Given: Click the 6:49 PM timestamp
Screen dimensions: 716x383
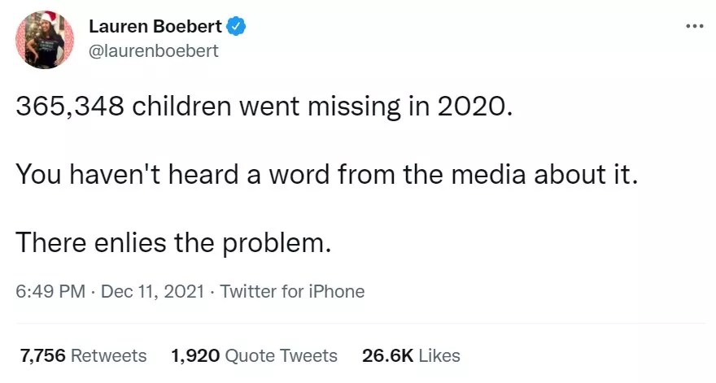Looking at the screenshot, I should tap(50, 291).
